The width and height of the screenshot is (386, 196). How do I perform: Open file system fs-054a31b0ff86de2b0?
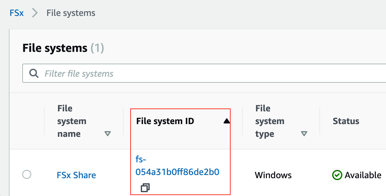[177, 165]
